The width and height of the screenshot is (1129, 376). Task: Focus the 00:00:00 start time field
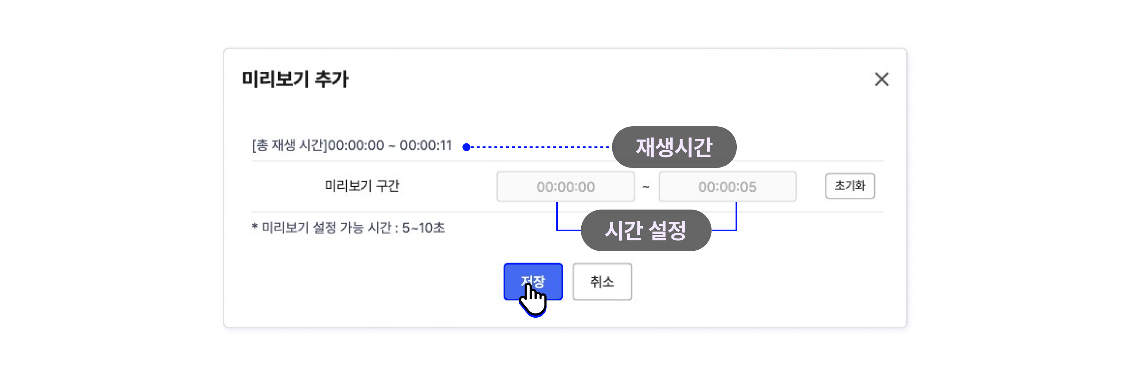(x=565, y=187)
